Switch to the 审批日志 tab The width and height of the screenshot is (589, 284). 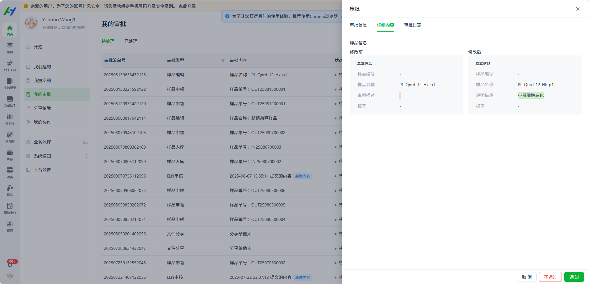point(413,25)
